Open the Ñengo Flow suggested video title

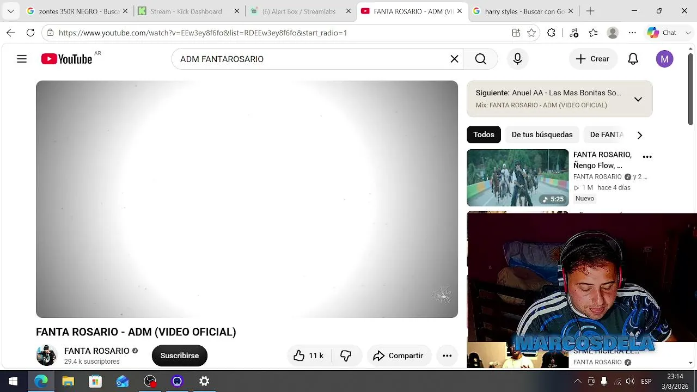(602, 160)
